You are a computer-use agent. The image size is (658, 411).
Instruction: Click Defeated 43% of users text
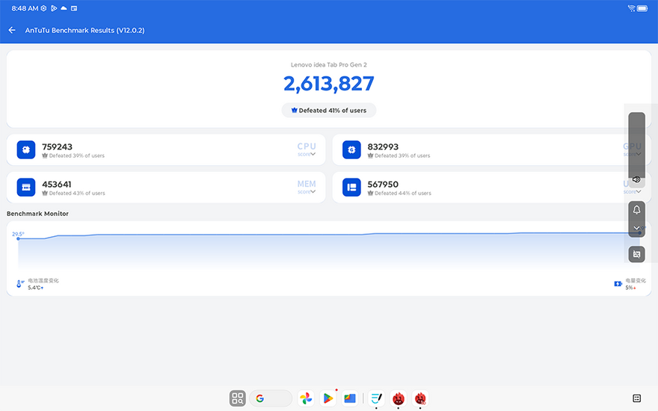(x=77, y=194)
